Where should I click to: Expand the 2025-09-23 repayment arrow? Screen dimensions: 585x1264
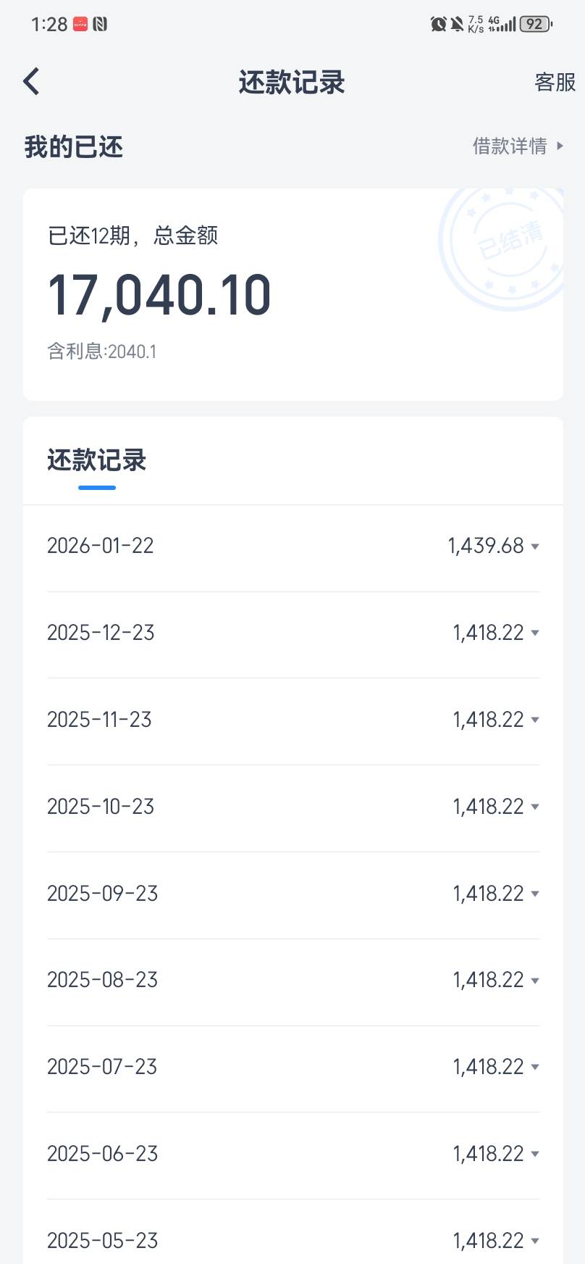(x=535, y=894)
